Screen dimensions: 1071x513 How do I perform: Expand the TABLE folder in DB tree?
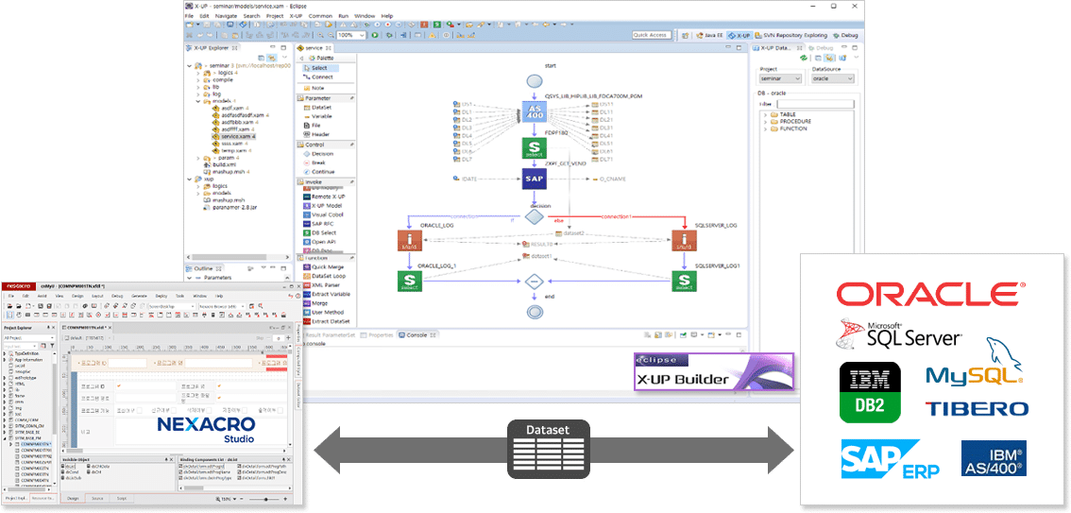click(x=765, y=114)
